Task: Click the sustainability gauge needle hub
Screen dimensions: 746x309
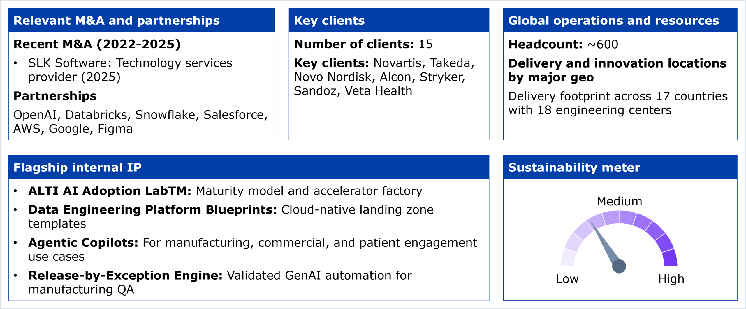Action: coord(619,266)
